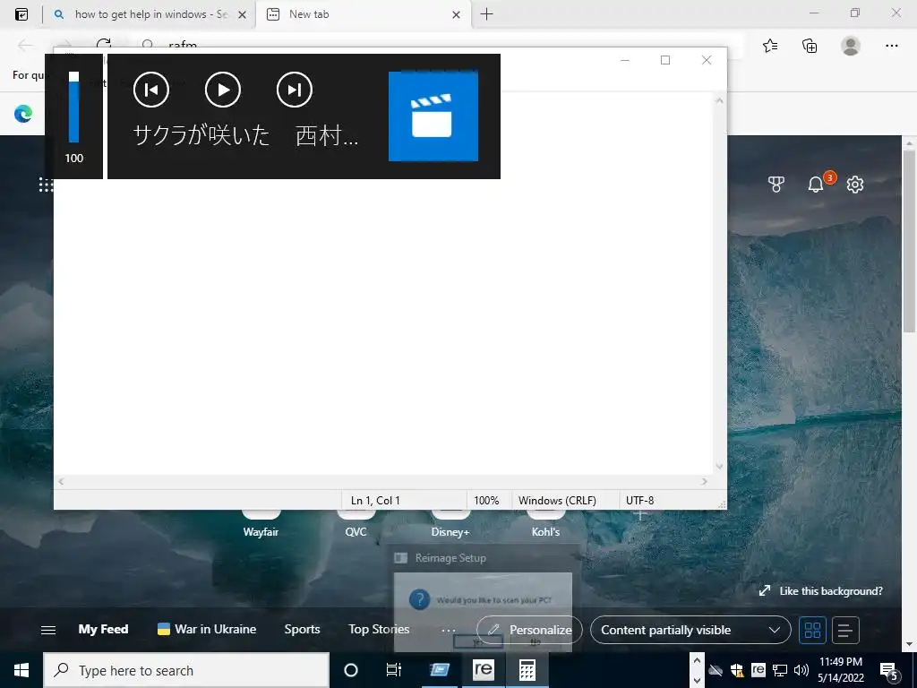Maximize the Notepad window
This screenshot has width=917, height=688.
coord(665,60)
